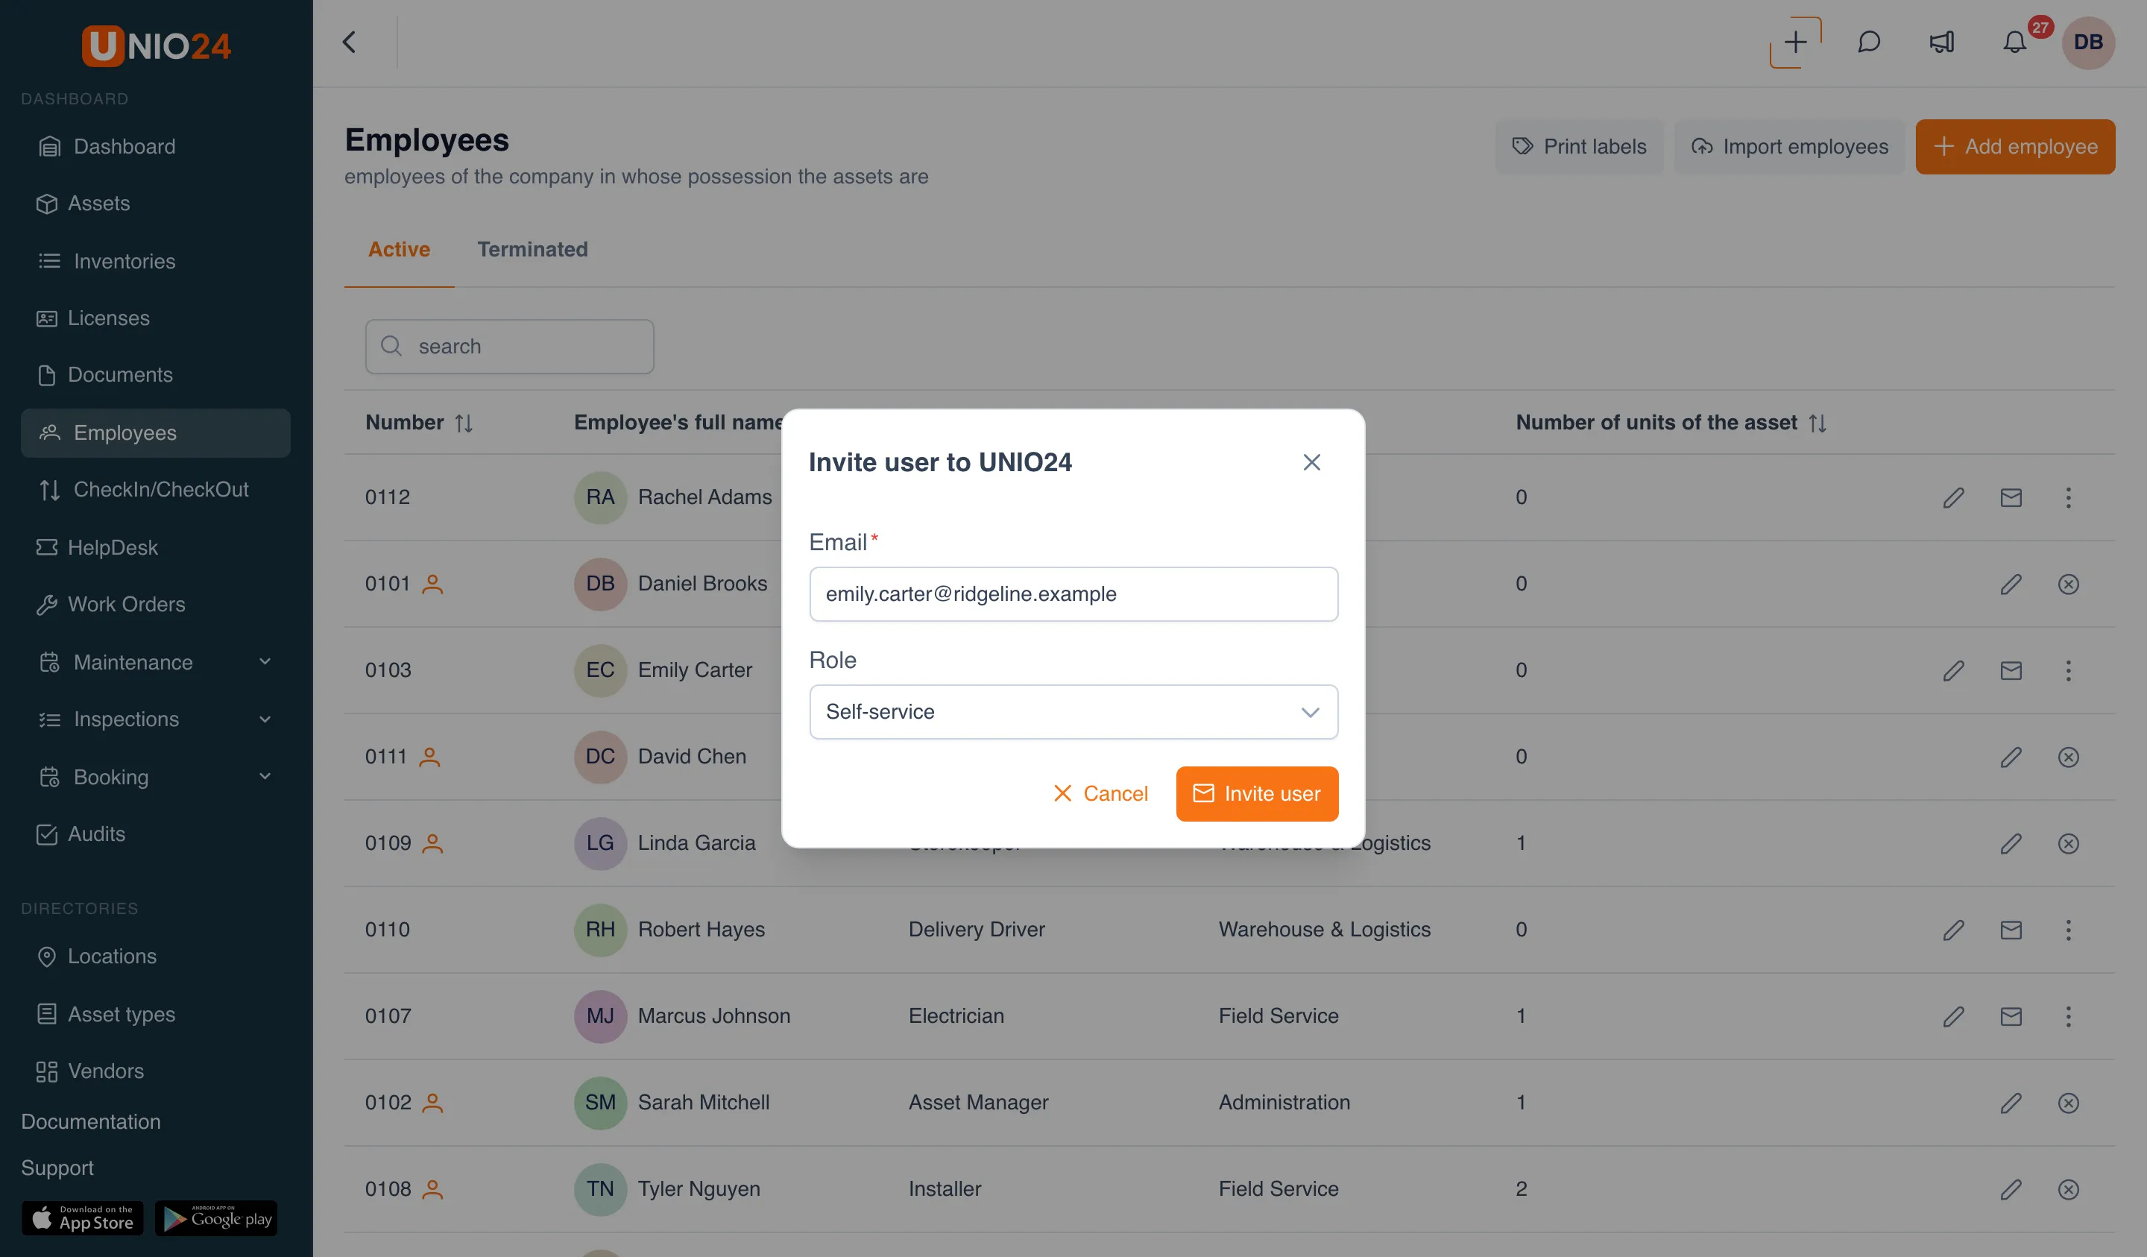Revoke access for Daniel Brooks
Image resolution: width=2147 pixels, height=1257 pixels.
coord(2068,585)
